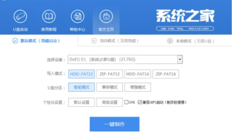Screen dimensions: 234x135
Task: Click the drive icon beside 本地模式
Action: coord(170,41)
